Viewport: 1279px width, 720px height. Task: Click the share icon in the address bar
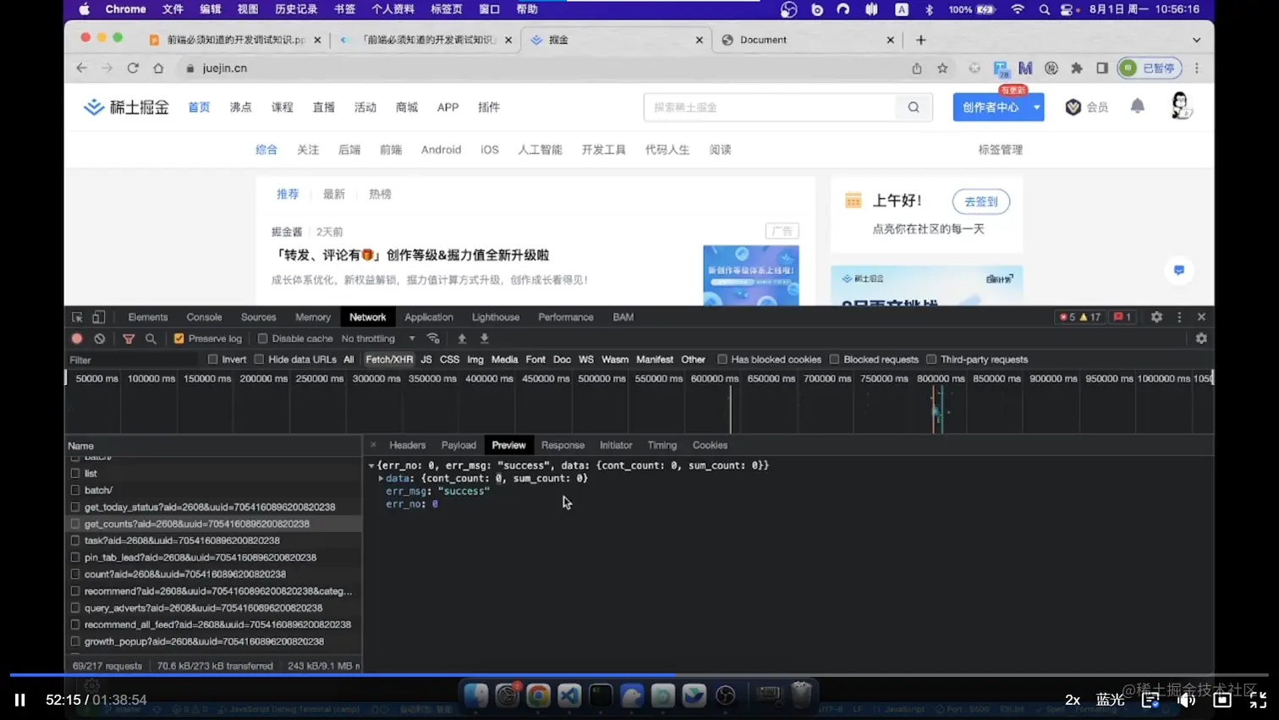pyautogui.click(x=917, y=69)
